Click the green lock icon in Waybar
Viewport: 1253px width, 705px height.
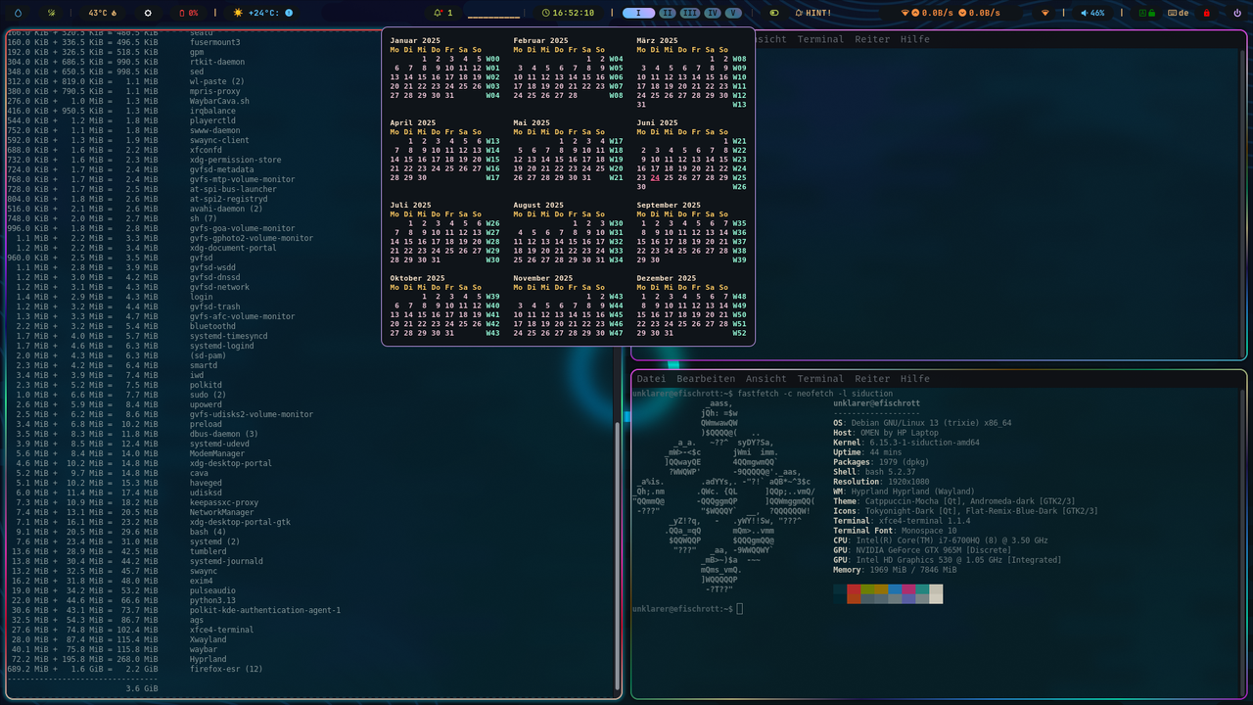pyautogui.click(x=1152, y=13)
